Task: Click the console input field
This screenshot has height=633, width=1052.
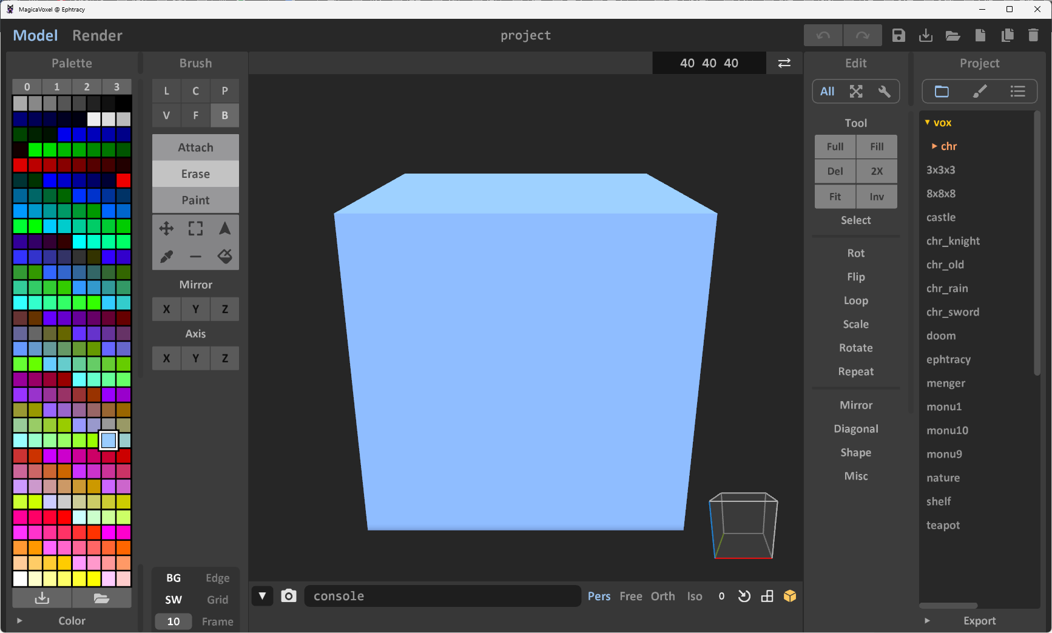Action: tap(443, 596)
